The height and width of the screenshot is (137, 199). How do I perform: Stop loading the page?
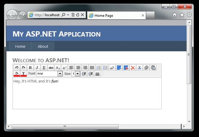tap(82, 15)
